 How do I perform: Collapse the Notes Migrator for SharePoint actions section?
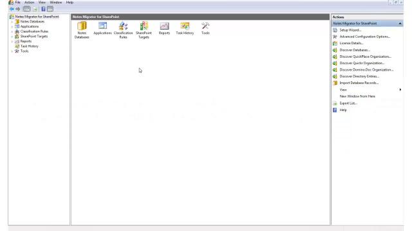(x=400, y=24)
